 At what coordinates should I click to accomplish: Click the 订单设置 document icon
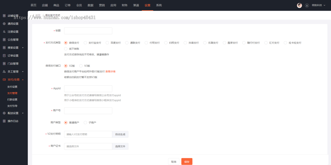point(4,55)
